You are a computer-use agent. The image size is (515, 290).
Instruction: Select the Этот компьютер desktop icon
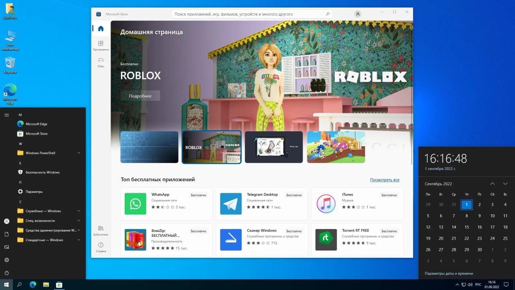pyautogui.click(x=10, y=40)
